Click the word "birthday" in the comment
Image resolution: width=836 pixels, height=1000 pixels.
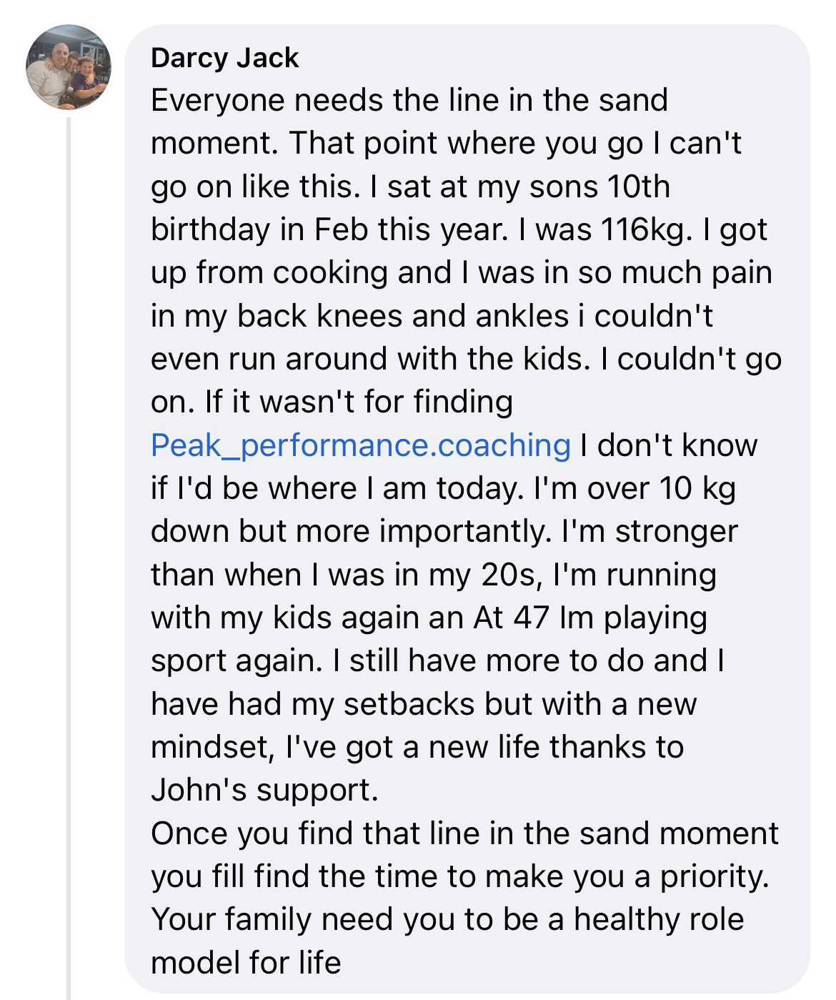[210, 229]
